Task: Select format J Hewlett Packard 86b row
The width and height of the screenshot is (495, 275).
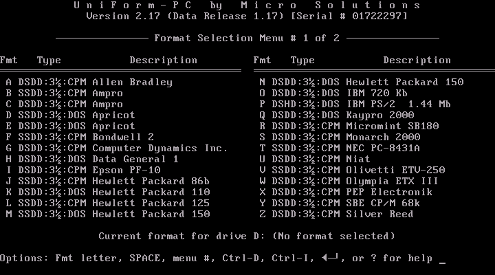Action: click(108, 181)
